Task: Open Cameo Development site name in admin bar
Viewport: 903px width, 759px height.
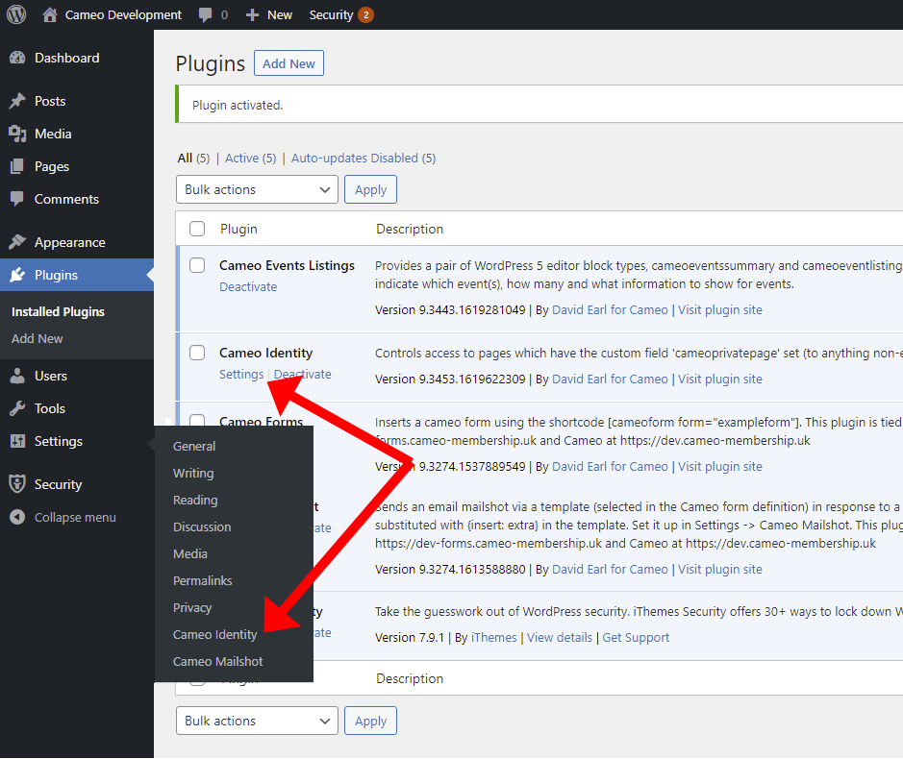Action: (123, 15)
